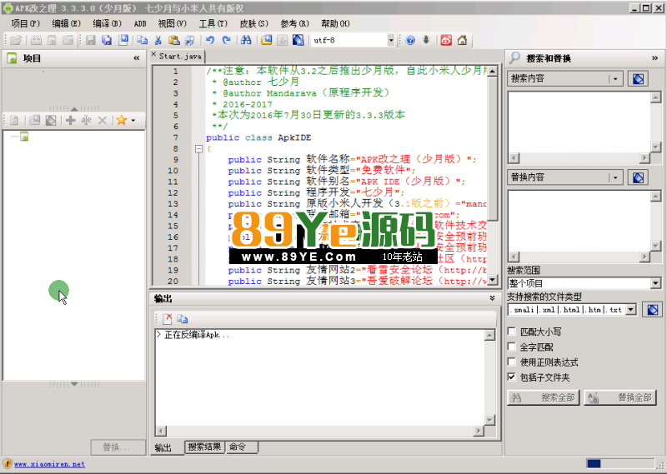The height and width of the screenshot is (474, 667).
Task: Open the ADB menu
Action: 140,24
